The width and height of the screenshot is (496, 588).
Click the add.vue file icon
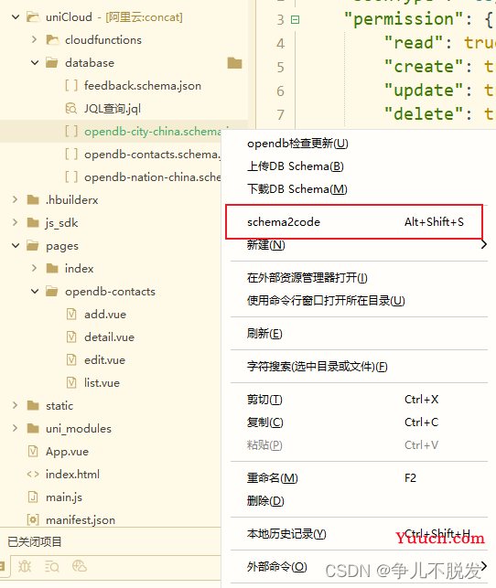click(71, 315)
